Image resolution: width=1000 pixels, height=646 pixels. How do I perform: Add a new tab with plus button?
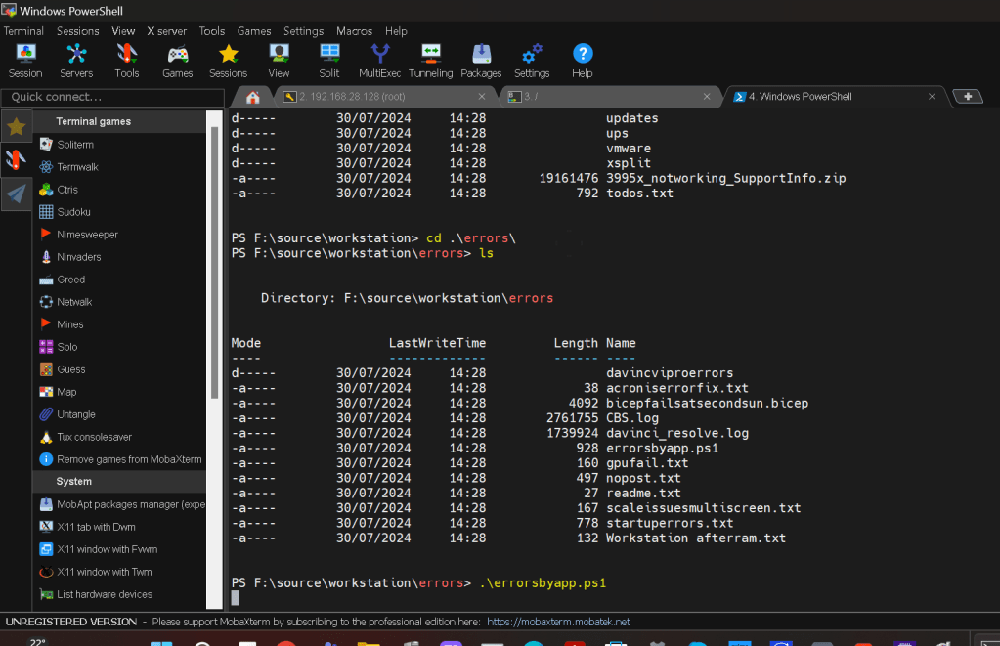[968, 97]
